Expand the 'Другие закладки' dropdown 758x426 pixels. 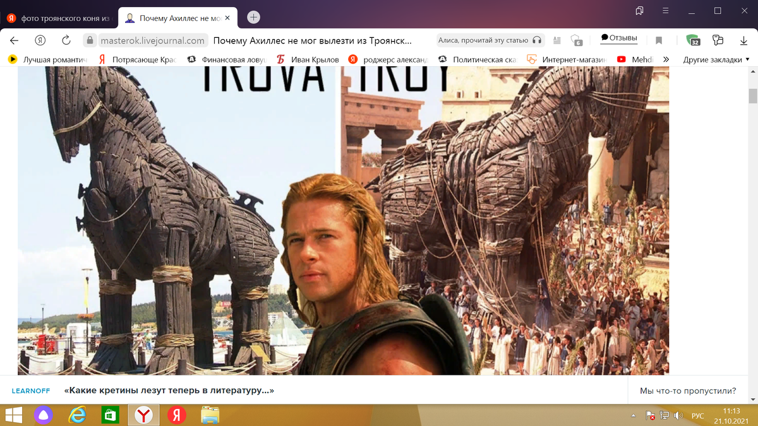coord(716,59)
